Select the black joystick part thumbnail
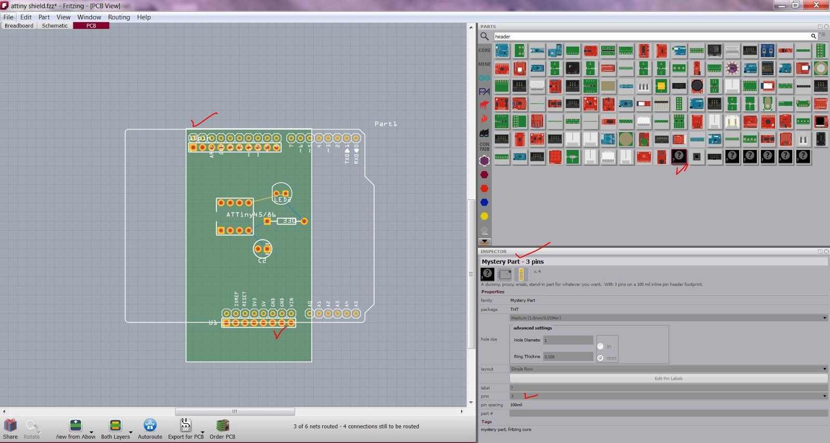 click(697, 86)
